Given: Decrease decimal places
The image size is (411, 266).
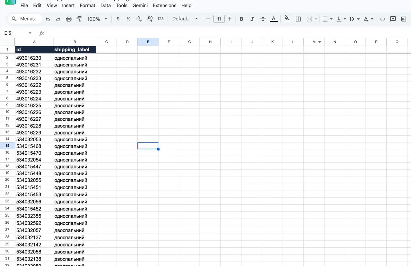Looking at the screenshot, I should [x=139, y=19].
